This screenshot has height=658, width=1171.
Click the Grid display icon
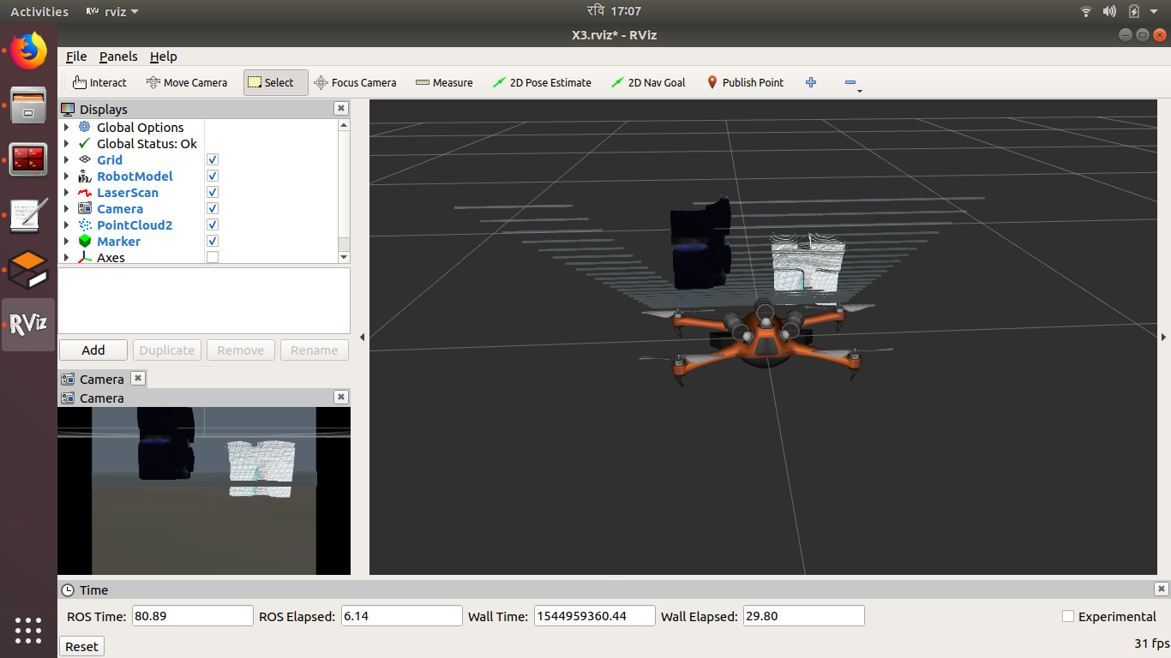point(84,159)
